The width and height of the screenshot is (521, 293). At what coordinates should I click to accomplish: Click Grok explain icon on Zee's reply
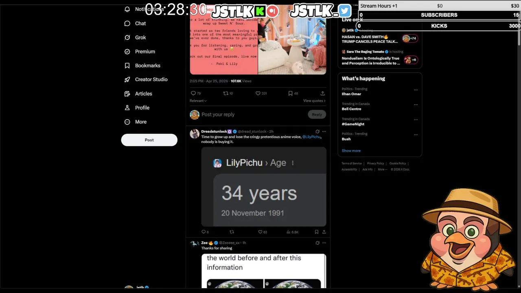(x=317, y=243)
